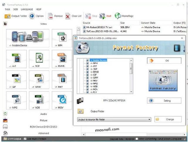Select GIF in the format tree
The image size is (188, 142).
[x=93, y=75]
